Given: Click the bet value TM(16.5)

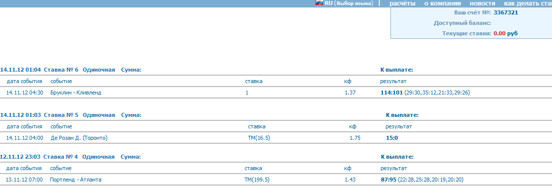Looking at the screenshot, I should coord(259,138).
